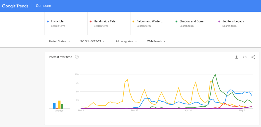Click the blue average bar in the chart
Image resolution: width=261 pixels, height=127 pixels.
pyautogui.click(x=54, y=106)
